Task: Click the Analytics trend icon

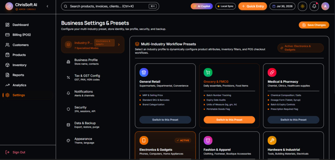Action: [7, 85]
